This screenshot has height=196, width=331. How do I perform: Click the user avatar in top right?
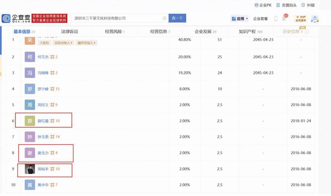coord(315,19)
